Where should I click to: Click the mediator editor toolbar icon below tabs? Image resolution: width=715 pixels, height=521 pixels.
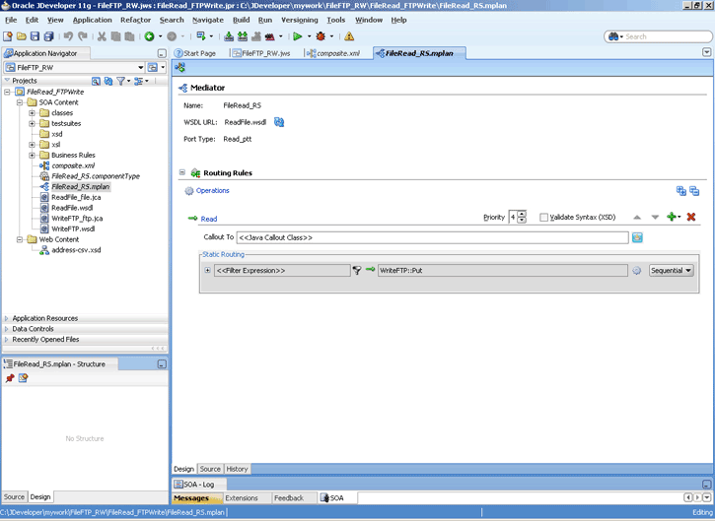(x=179, y=68)
